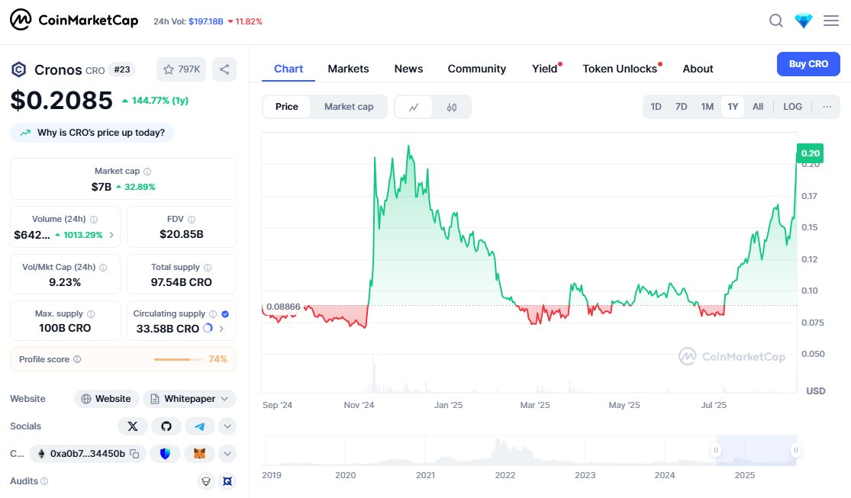Open the Yield tab
This screenshot has width=851, height=498.
[545, 69]
